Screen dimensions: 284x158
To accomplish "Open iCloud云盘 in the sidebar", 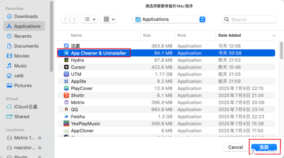I will (x=22, y=107).
